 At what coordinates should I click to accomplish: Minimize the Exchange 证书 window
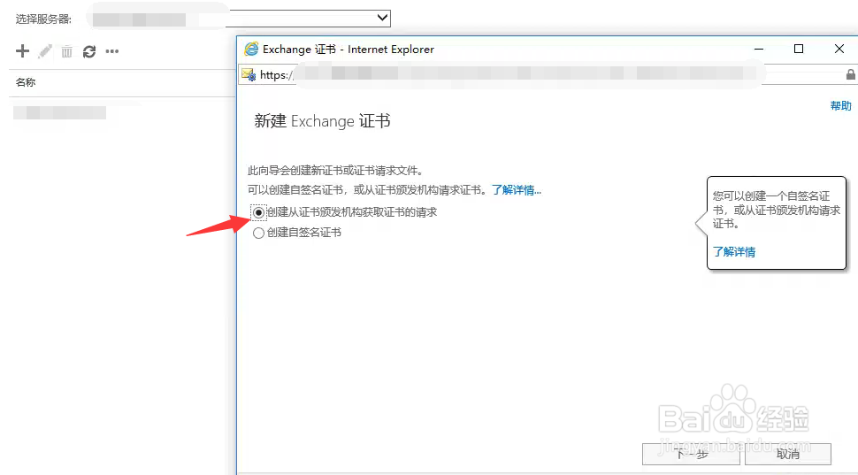[x=758, y=50]
